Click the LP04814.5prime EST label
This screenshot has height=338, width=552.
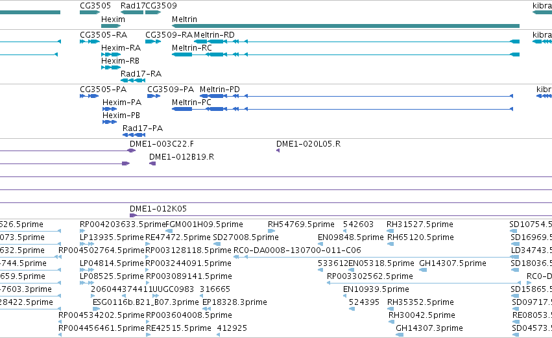point(112,263)
